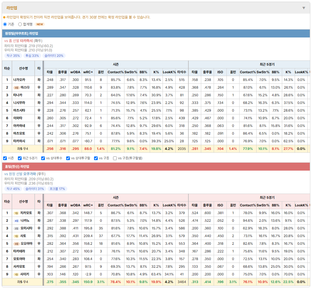Viewport: 312px width, 289px height.
Task: Toggle the 시즌 checkbox
Action: (5, 158)
